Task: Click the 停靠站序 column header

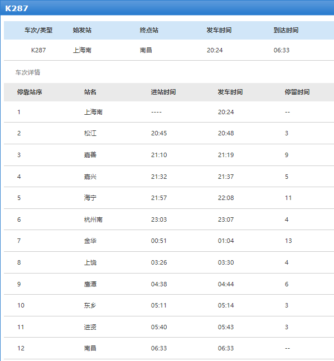Action: [30, 92]
